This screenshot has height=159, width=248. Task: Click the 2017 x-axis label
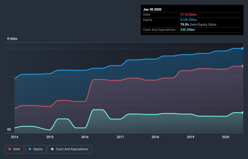(120, 137)
